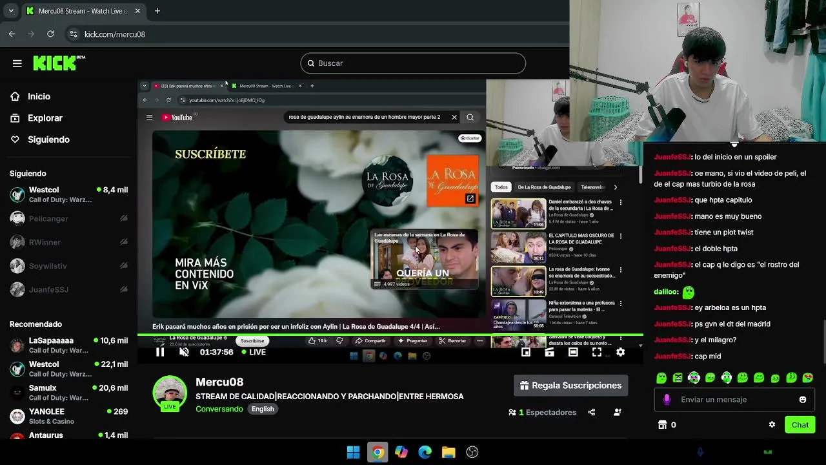The width and height of the screenshot is (826, 465).
Task: Open Microsoft Edge from the taskbar
Action: click(x=425, y=452)
